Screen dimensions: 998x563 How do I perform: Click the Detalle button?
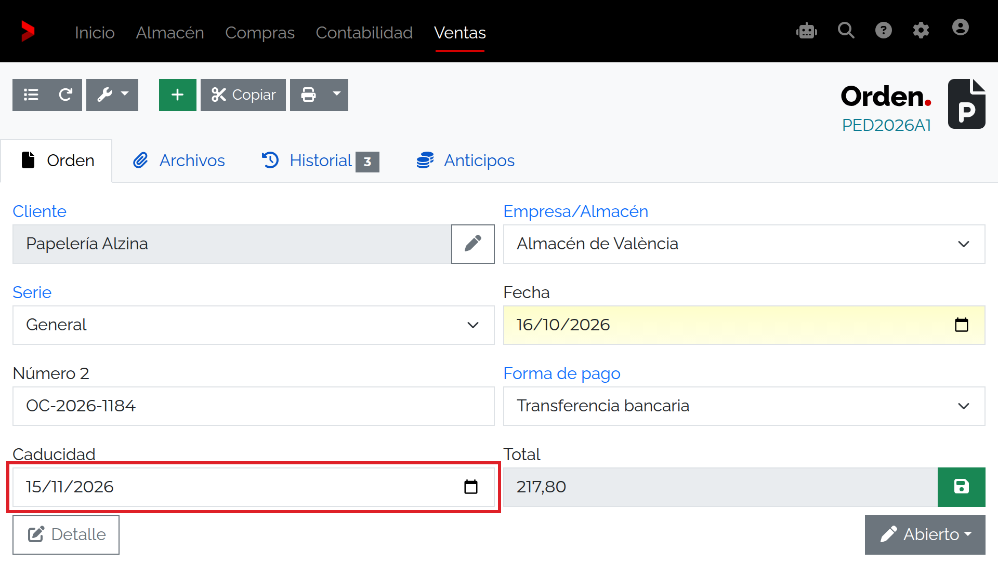point(66,534)
